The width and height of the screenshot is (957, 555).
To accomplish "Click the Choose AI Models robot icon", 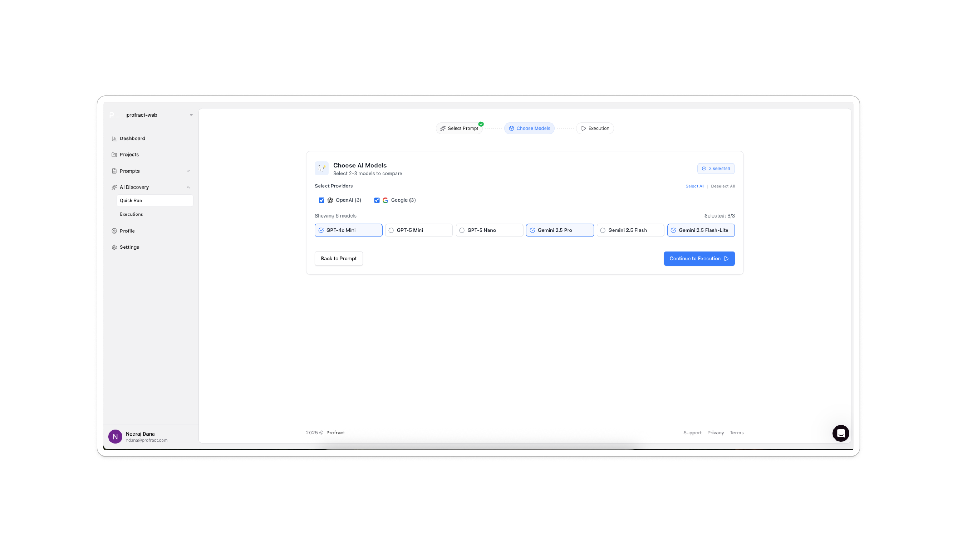I will (322, 168).
